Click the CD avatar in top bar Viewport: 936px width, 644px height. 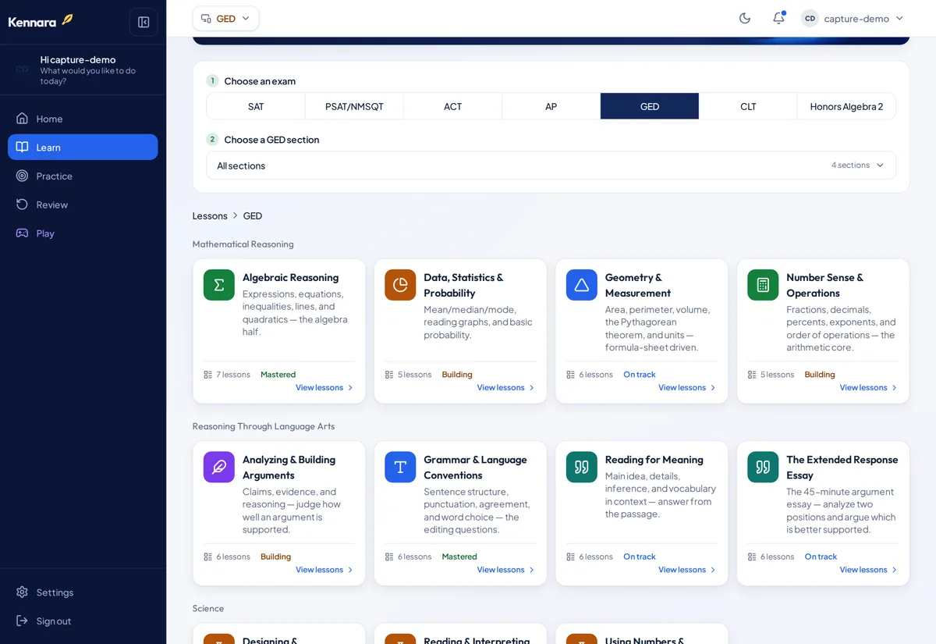[810, 18]
